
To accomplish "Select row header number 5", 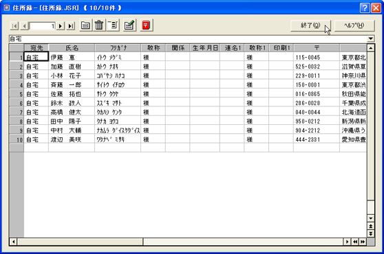I will point(17,94).
